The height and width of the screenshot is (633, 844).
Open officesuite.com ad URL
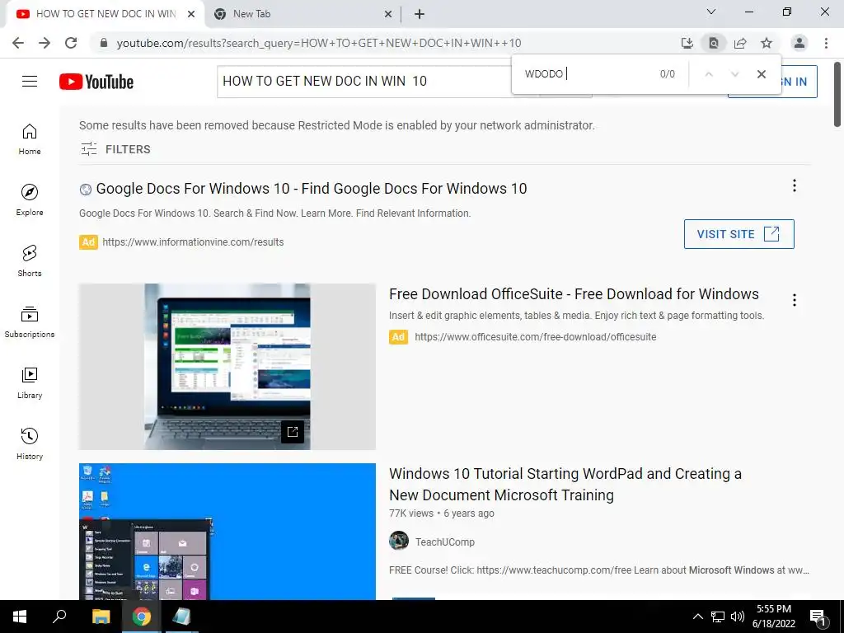point(536,337)
